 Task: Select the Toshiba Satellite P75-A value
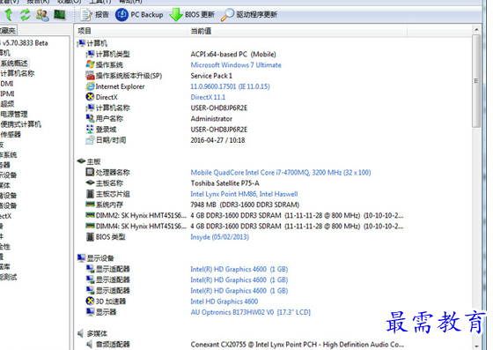[224, 183]
